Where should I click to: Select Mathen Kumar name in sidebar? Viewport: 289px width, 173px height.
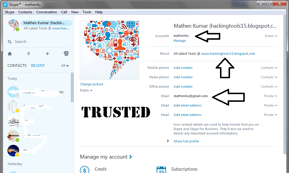click(44, 23)
